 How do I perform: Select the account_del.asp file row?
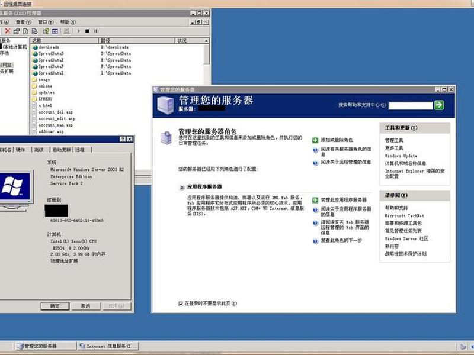(x=52, y=112)
